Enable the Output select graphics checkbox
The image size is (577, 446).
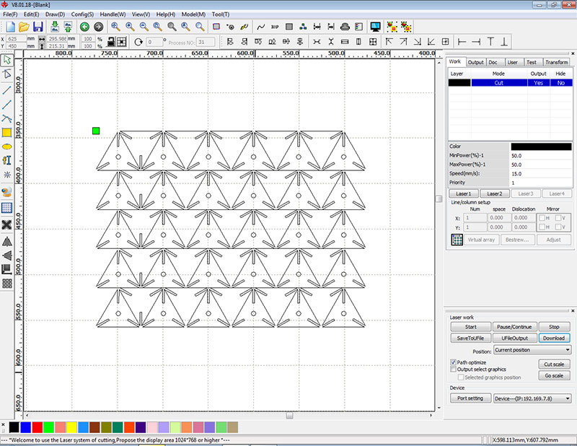click(x=454, y=369)
